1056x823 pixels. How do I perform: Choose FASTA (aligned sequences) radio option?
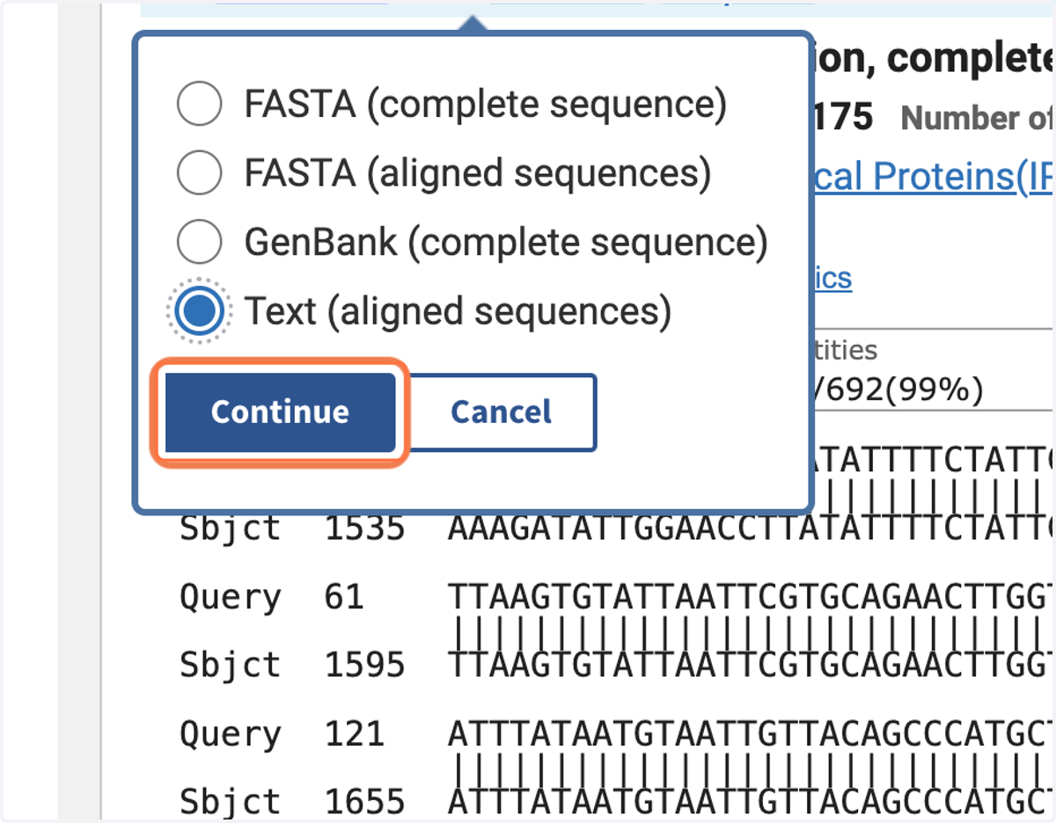tap(199, 173)
